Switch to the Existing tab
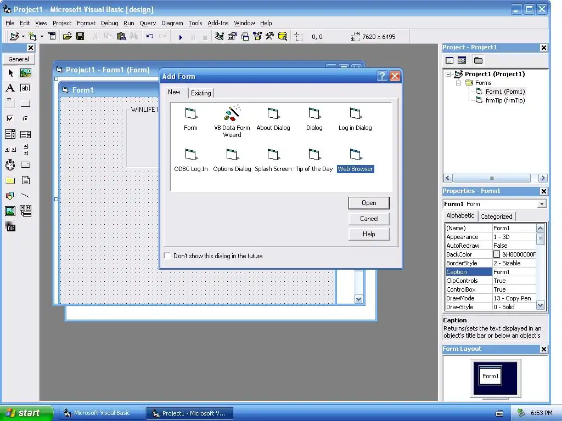Image resolution: width=562 pixels, height=421 pixels. point(201,93)
